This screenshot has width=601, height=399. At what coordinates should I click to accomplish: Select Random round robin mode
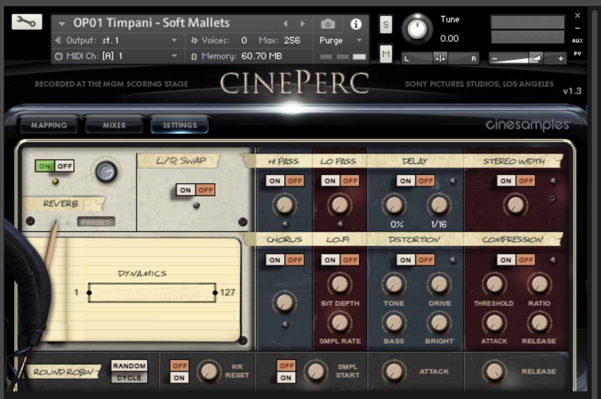[x=129, y=366]
